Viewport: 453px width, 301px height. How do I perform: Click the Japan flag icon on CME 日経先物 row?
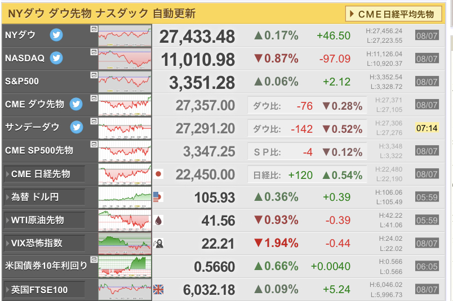pyautogui.click(x=158, y=174)
